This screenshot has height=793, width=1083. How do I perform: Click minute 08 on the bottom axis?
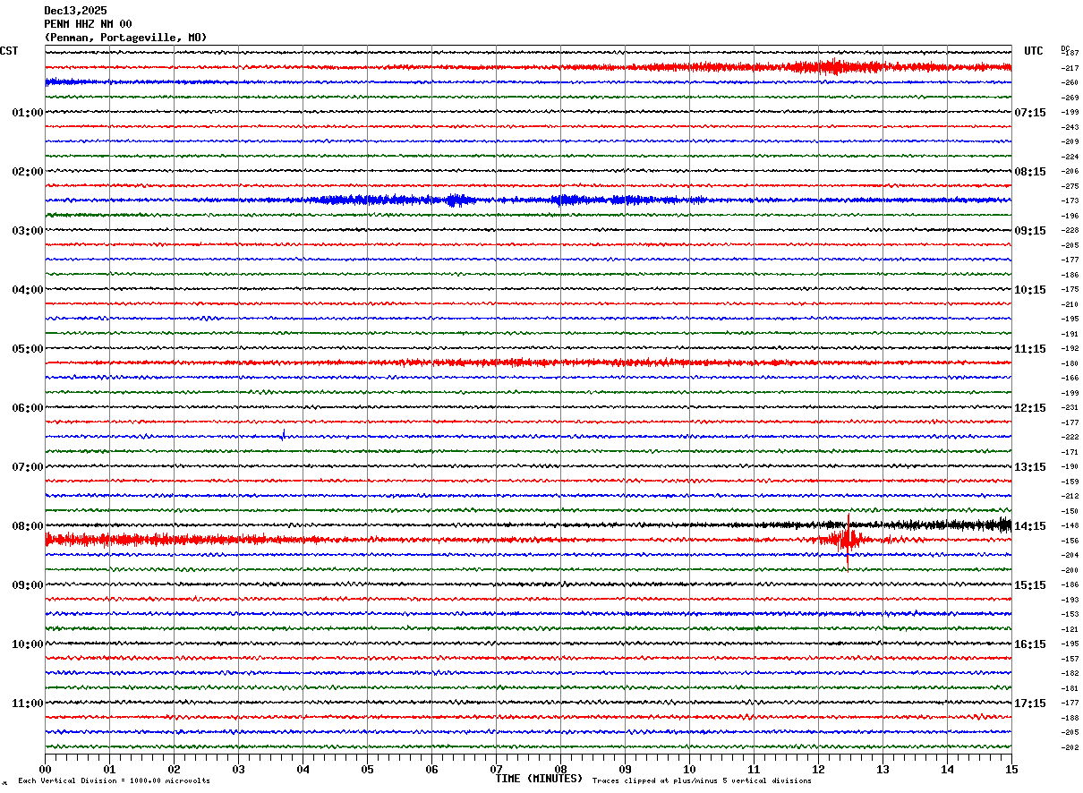(560, 769)
